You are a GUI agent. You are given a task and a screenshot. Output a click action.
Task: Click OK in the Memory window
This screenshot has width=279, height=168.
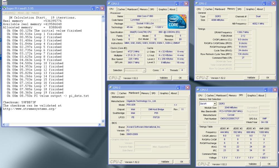268,78
